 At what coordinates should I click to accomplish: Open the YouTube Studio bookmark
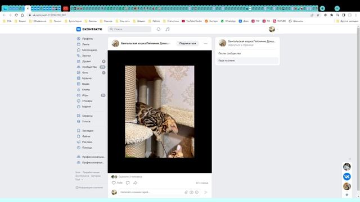coord(192,21)
